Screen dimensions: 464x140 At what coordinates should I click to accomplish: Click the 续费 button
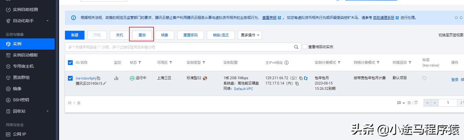tap(165, 35)
